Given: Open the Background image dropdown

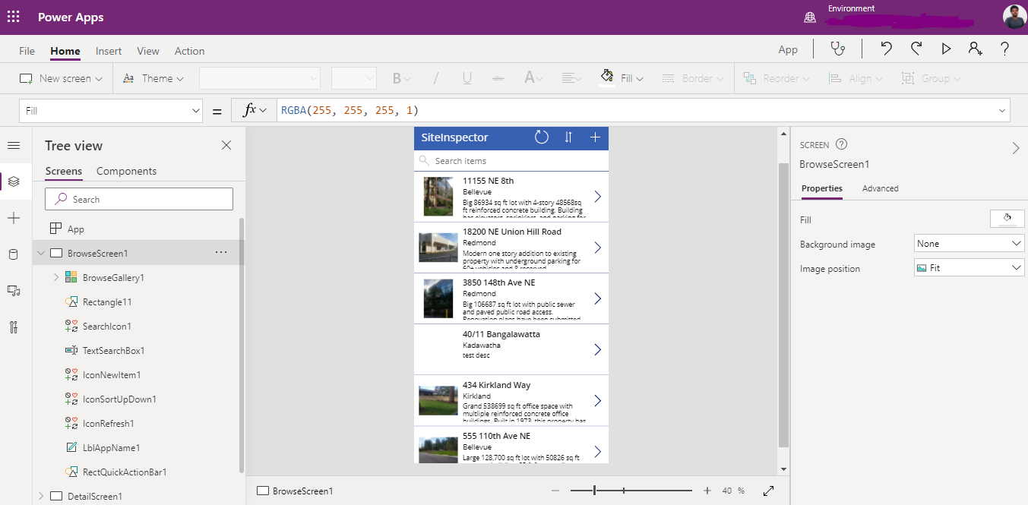Looking at the screenshot, I should [x=969, y=244].
